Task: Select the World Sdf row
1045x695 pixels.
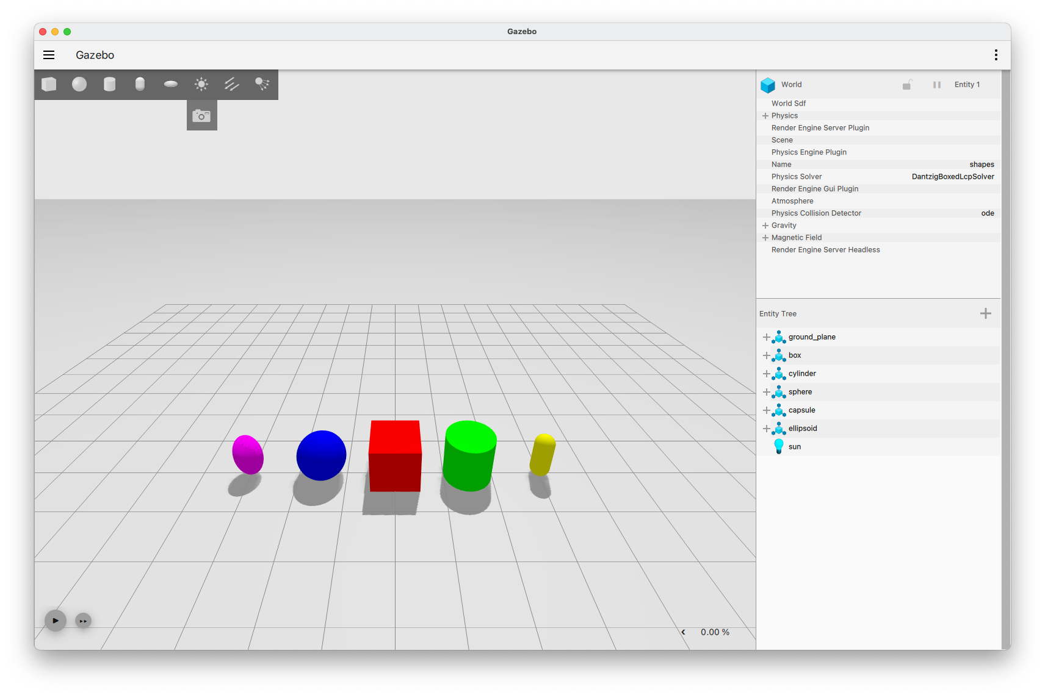Action: 878,104
